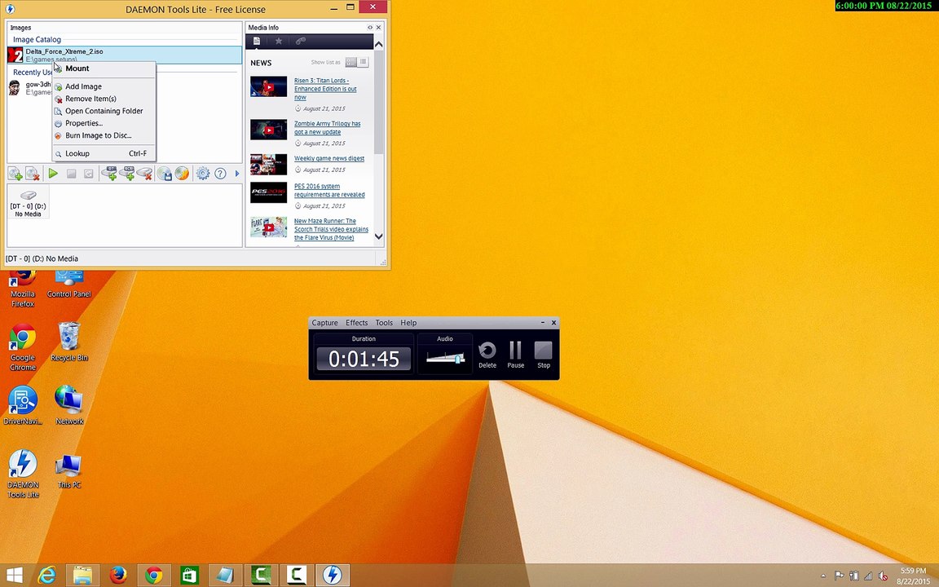Image resolution: width=939 pixels, height=587 pixels.
Task: Select the gow-3dh recently used image
Action: click(x=30, y=88)
